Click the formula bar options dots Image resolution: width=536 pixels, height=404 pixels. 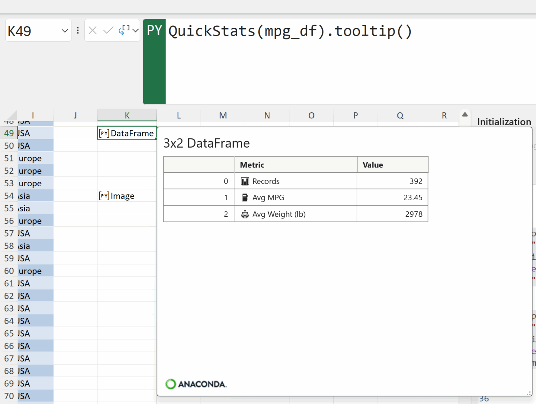click(78, 31)
